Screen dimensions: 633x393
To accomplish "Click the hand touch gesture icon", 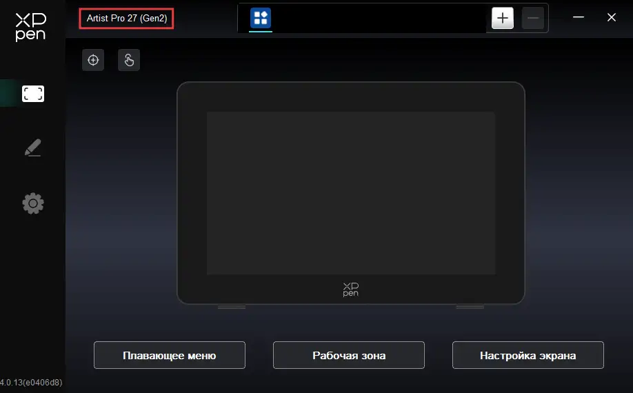I will (x=129, y=60).
